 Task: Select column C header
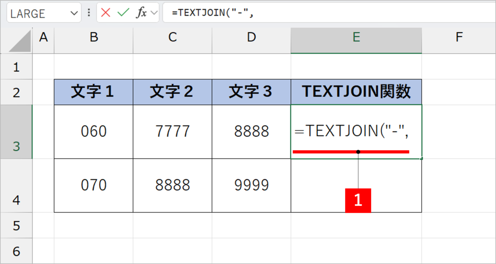coord(172,38)
